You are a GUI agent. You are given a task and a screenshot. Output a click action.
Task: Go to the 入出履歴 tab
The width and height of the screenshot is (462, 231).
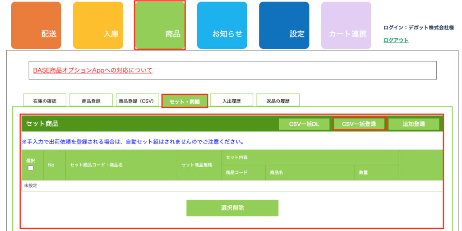(x=231, y=101)
